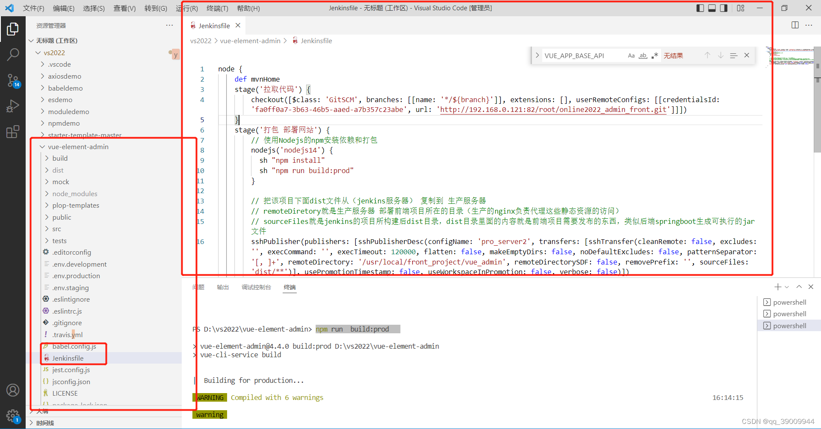This screenshot has height=429, width=821.
Task: Switch to the 调试控制台 panel tab
Action: [256, 287]
